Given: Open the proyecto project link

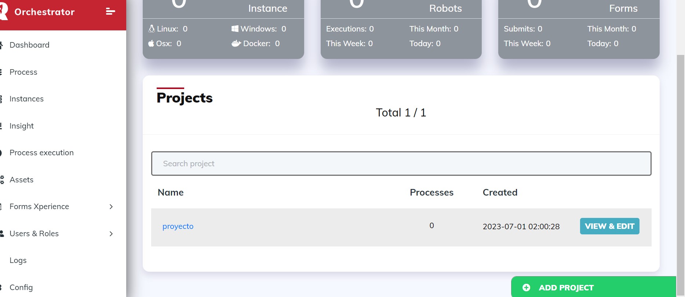Looking at the screenshot, I should tap(178, 226).
